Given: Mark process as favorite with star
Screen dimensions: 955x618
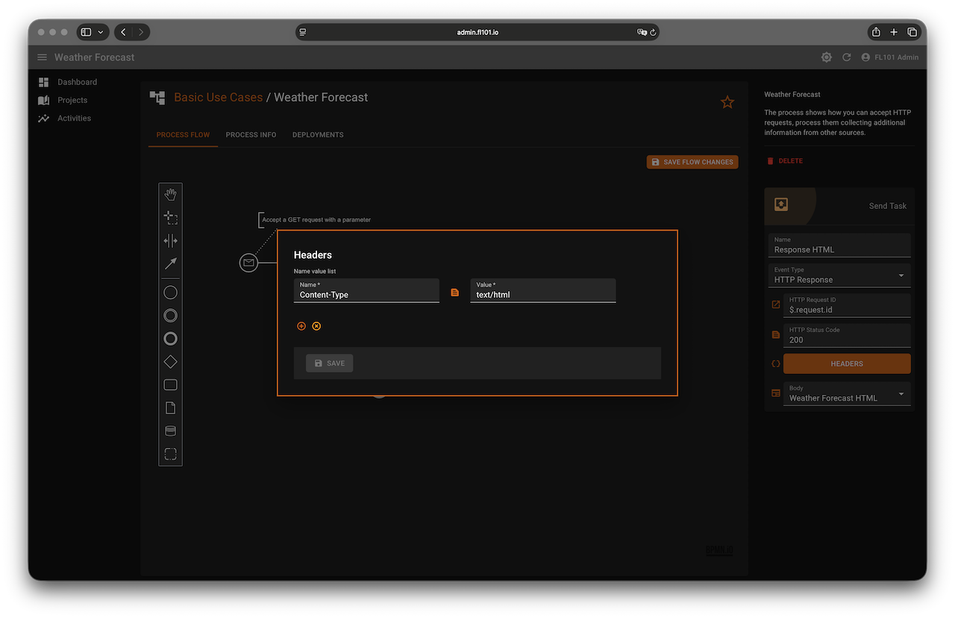Looking at the screenshot, I should pyautogui.click(x=727, y=102).
